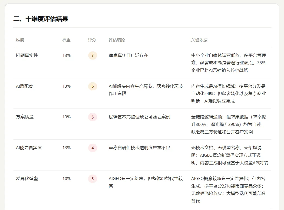Click the heading 二、十维度评估结果
The width and height of the screenshot is (284, 210).
(41, 19)
